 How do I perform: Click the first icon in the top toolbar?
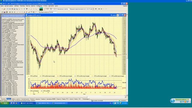pos(2,9)
